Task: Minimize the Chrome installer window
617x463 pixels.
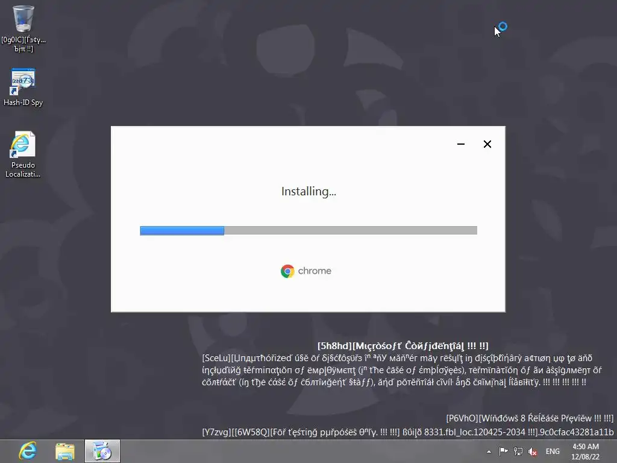Action: coord(461,144)
